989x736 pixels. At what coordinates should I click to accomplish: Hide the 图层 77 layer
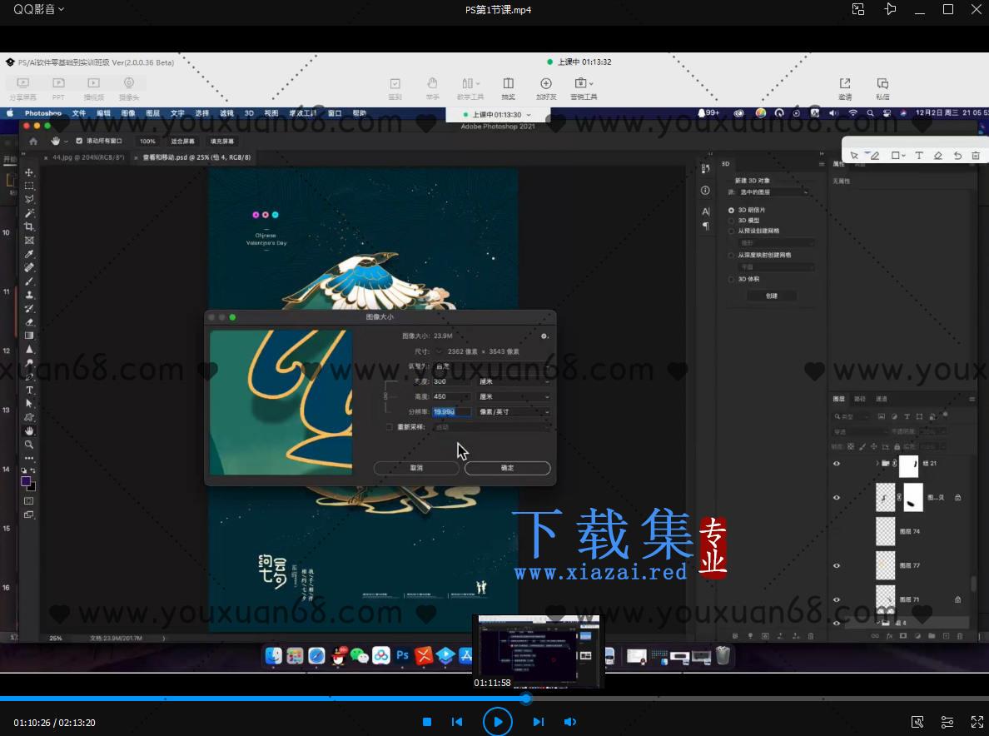point(837,565)
